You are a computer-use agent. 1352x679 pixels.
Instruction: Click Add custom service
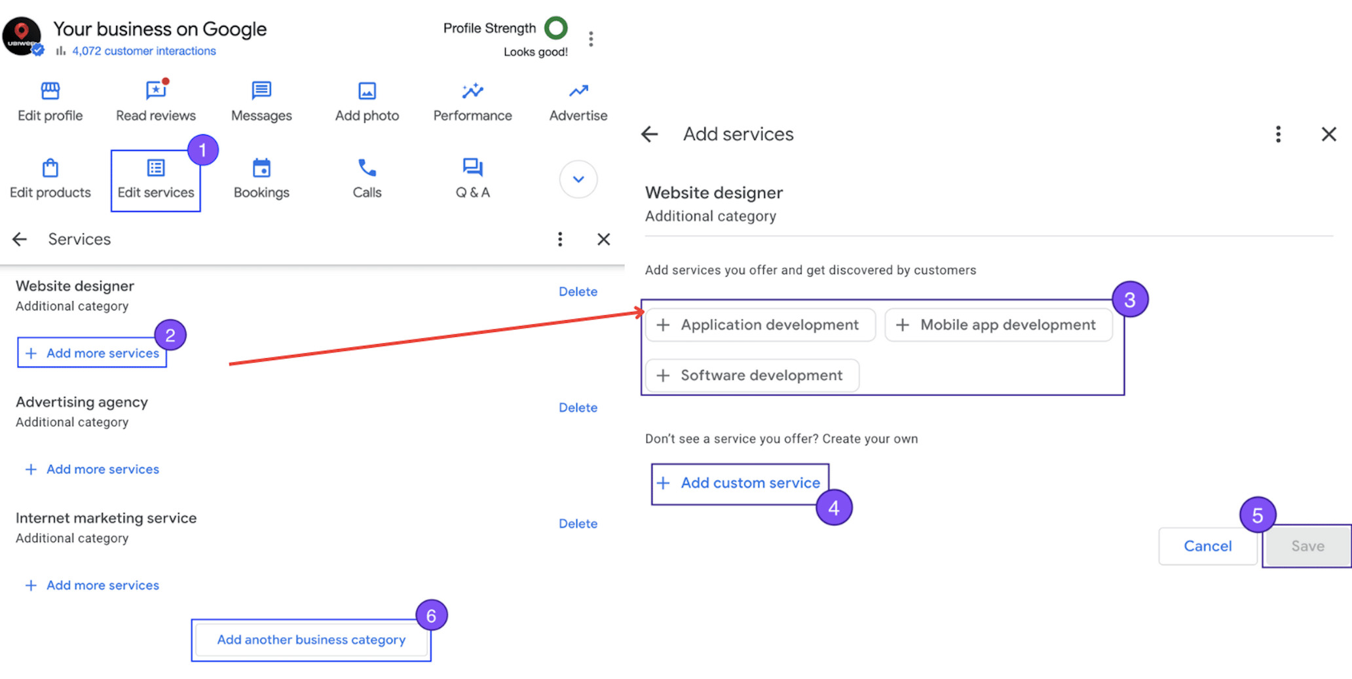(740, 483)
